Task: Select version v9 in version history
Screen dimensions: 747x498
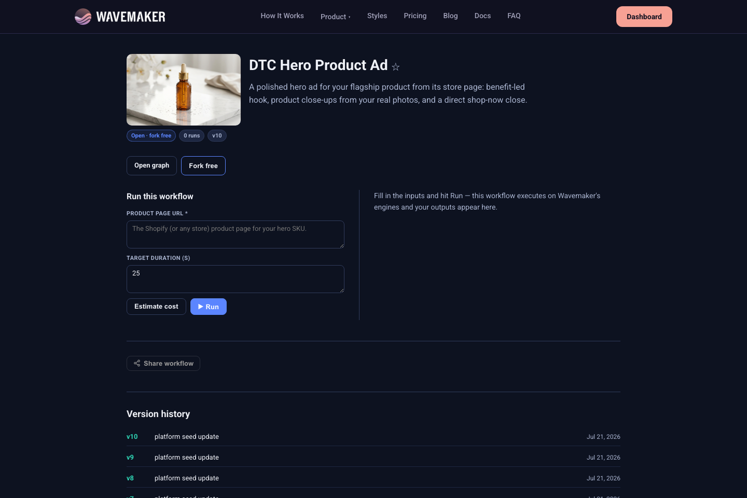Action: 130,457
